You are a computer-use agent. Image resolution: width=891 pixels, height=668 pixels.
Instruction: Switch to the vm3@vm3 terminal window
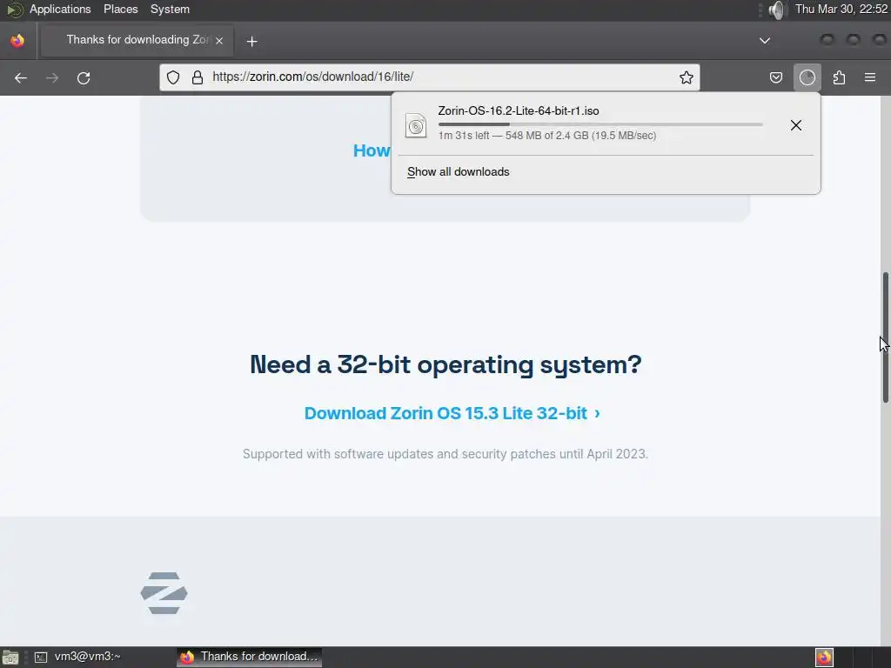78,658
